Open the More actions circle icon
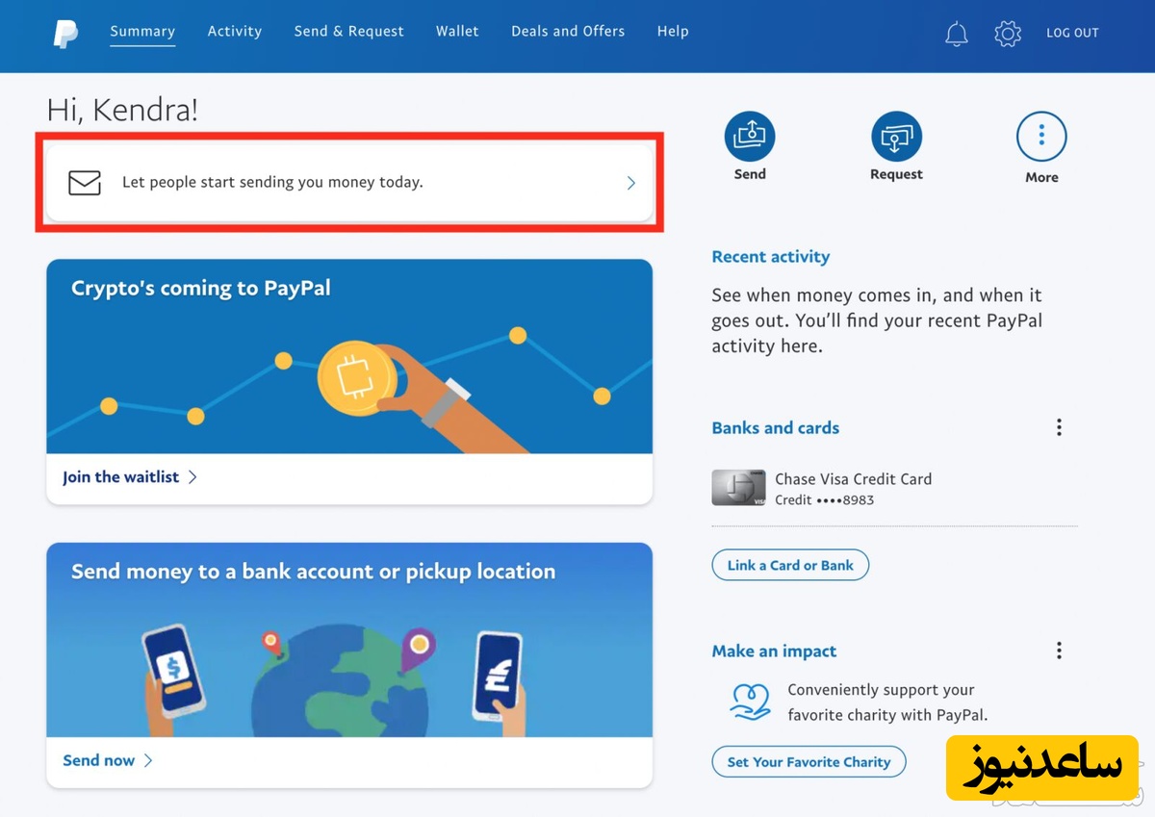The width and height of the screenshot is (1155, 817). [1041, 138]
